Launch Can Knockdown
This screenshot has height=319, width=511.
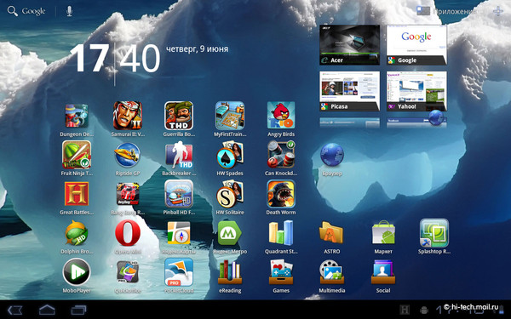pyautogui.click(x=281, y=155)
